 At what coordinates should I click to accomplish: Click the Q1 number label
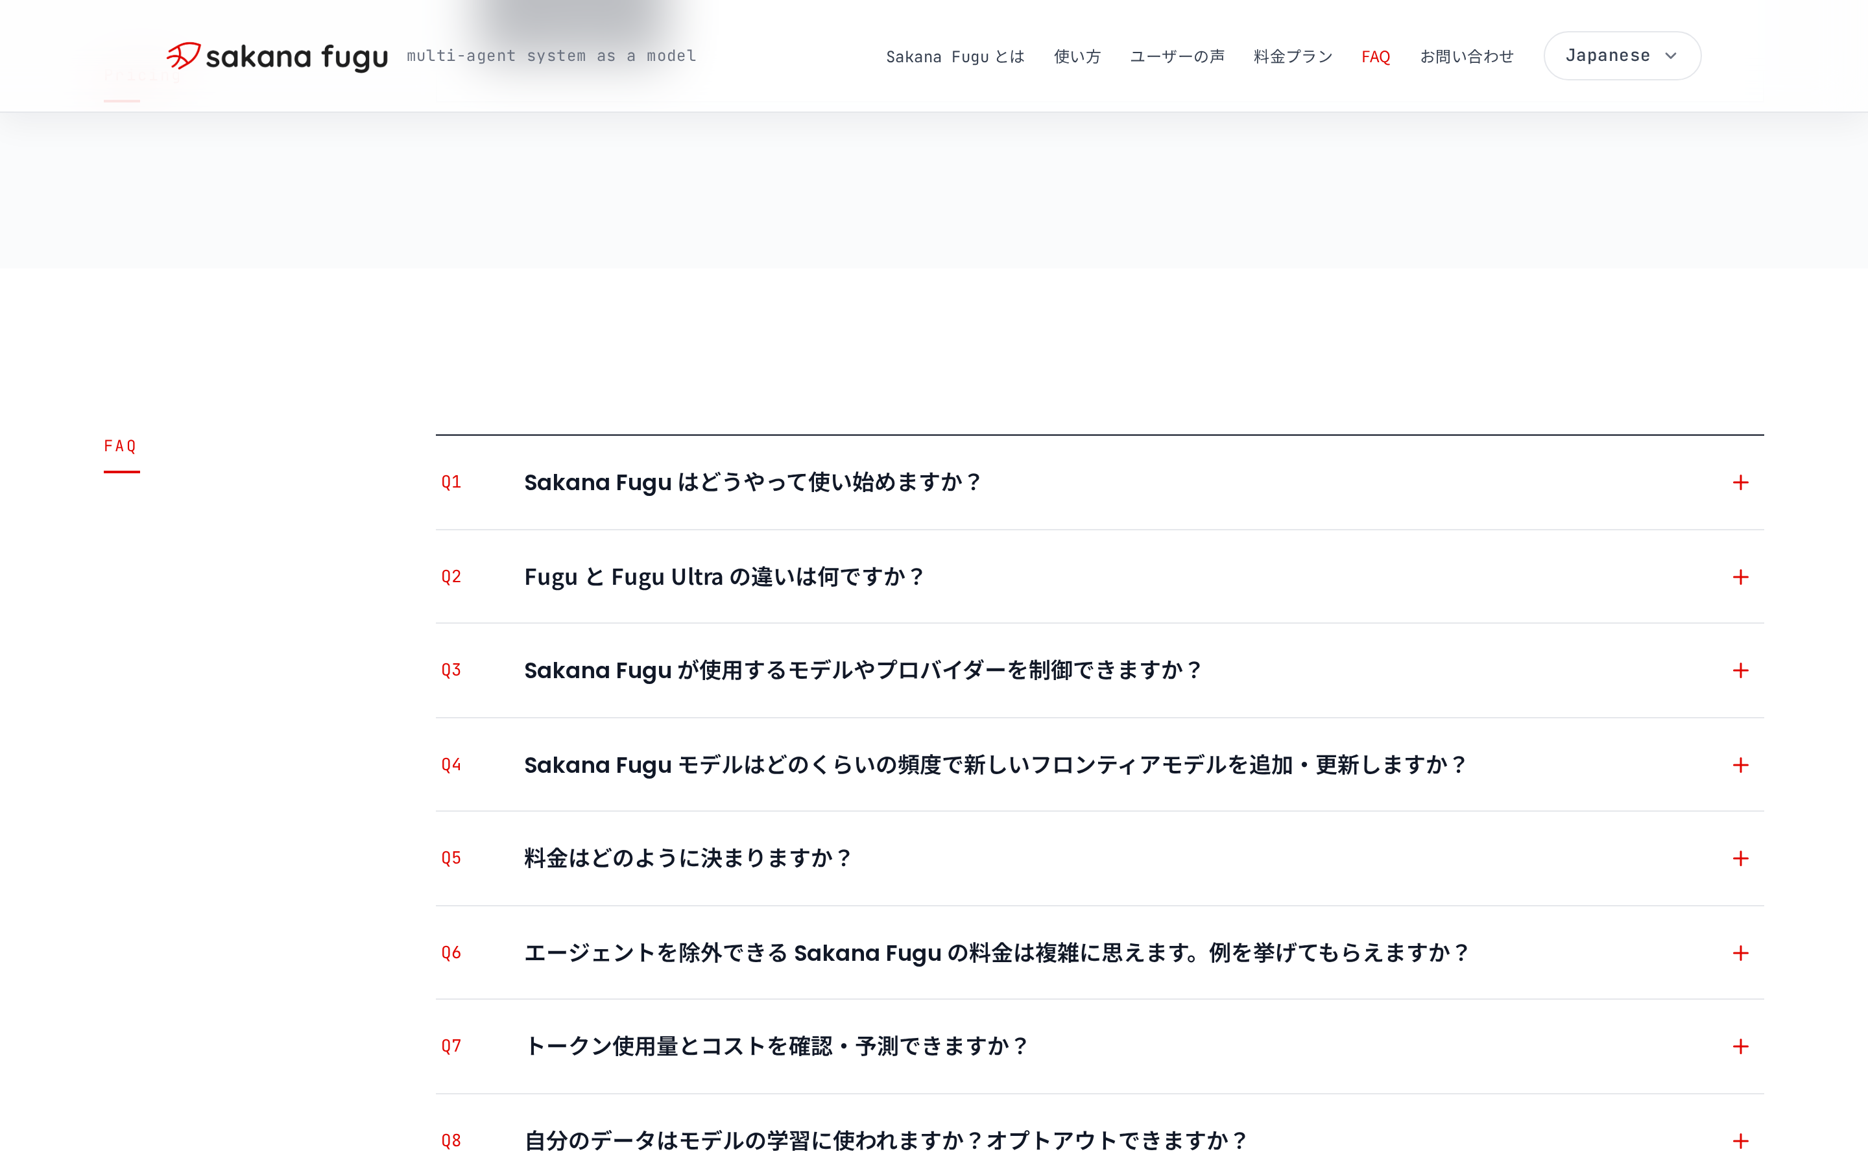(451, 482)
